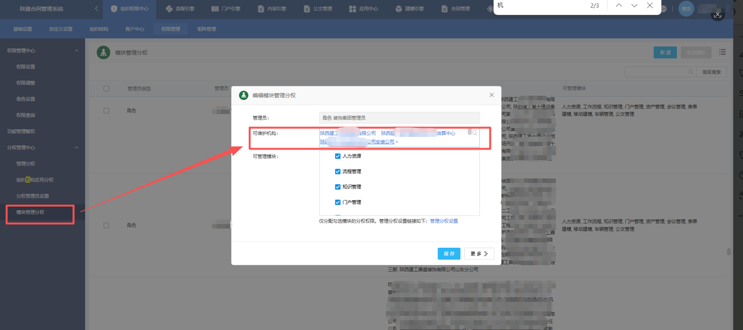Open the 管理分权设置 link
The image size is (743, 330).
(x=444, y=221)
